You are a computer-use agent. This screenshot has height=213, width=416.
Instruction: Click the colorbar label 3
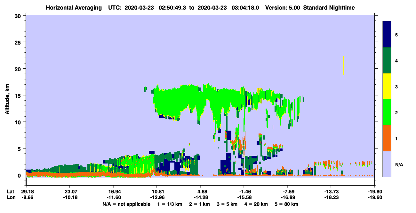point(396,87)
